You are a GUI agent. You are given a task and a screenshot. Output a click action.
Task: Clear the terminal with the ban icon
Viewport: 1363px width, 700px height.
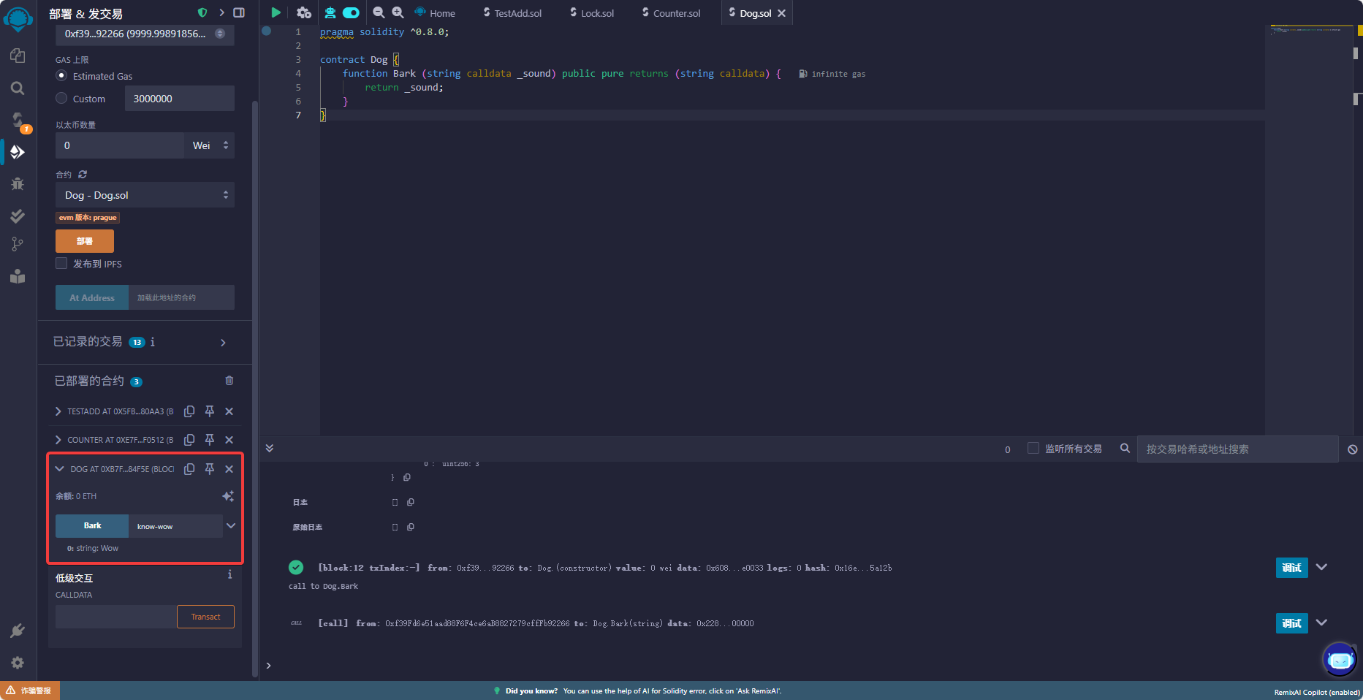pyautogui.click(x=1353, y=449)
